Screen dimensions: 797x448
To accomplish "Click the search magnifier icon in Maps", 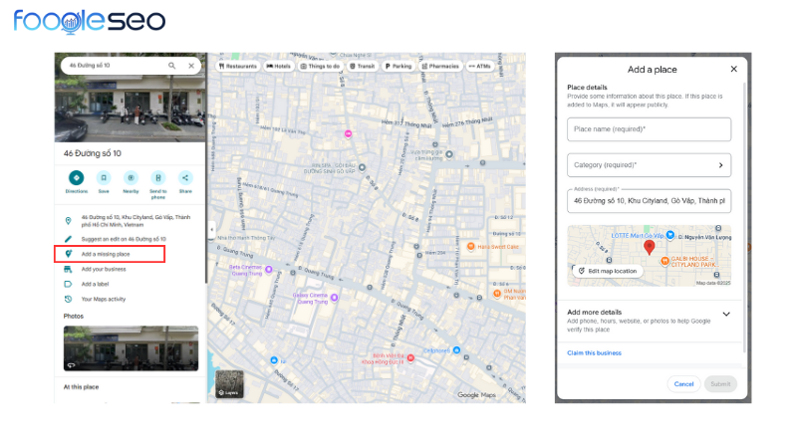I will pyautogui.click(x=171, y=66).
